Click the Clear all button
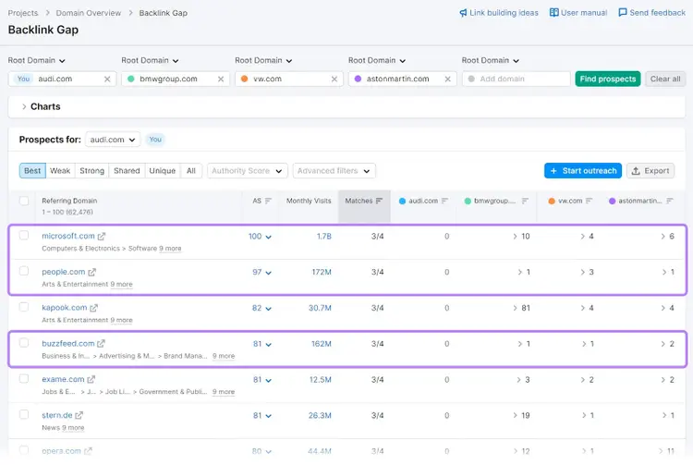The image size is (693, 465). [x=665, y=80]
